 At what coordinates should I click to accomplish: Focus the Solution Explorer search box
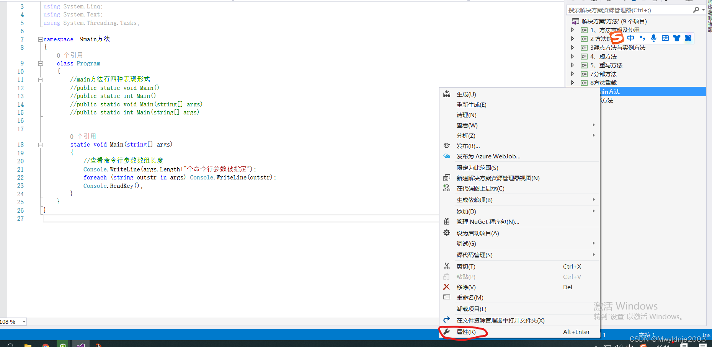(x=630, y=10)
